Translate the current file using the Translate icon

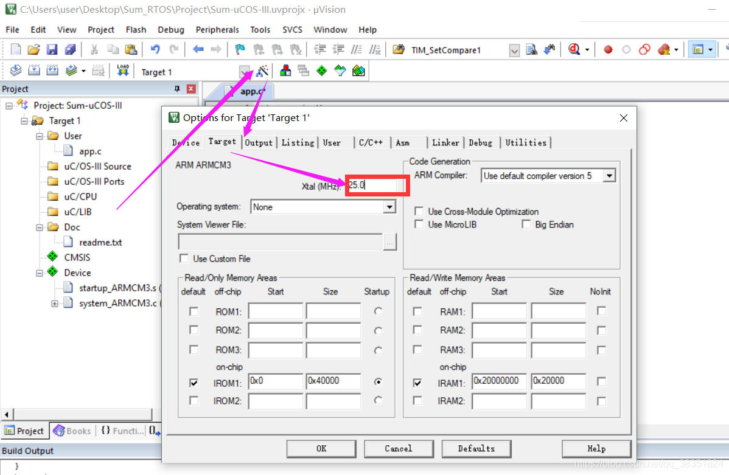point(15,71)
